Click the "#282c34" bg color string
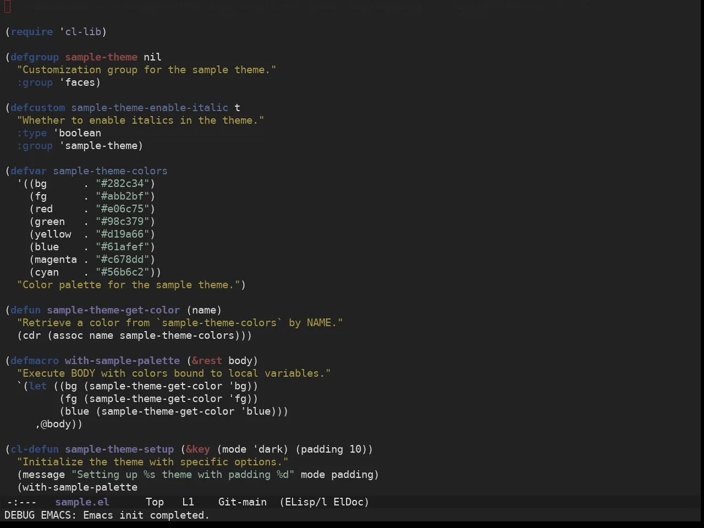The image size is (704, 528). coord(123,184)
